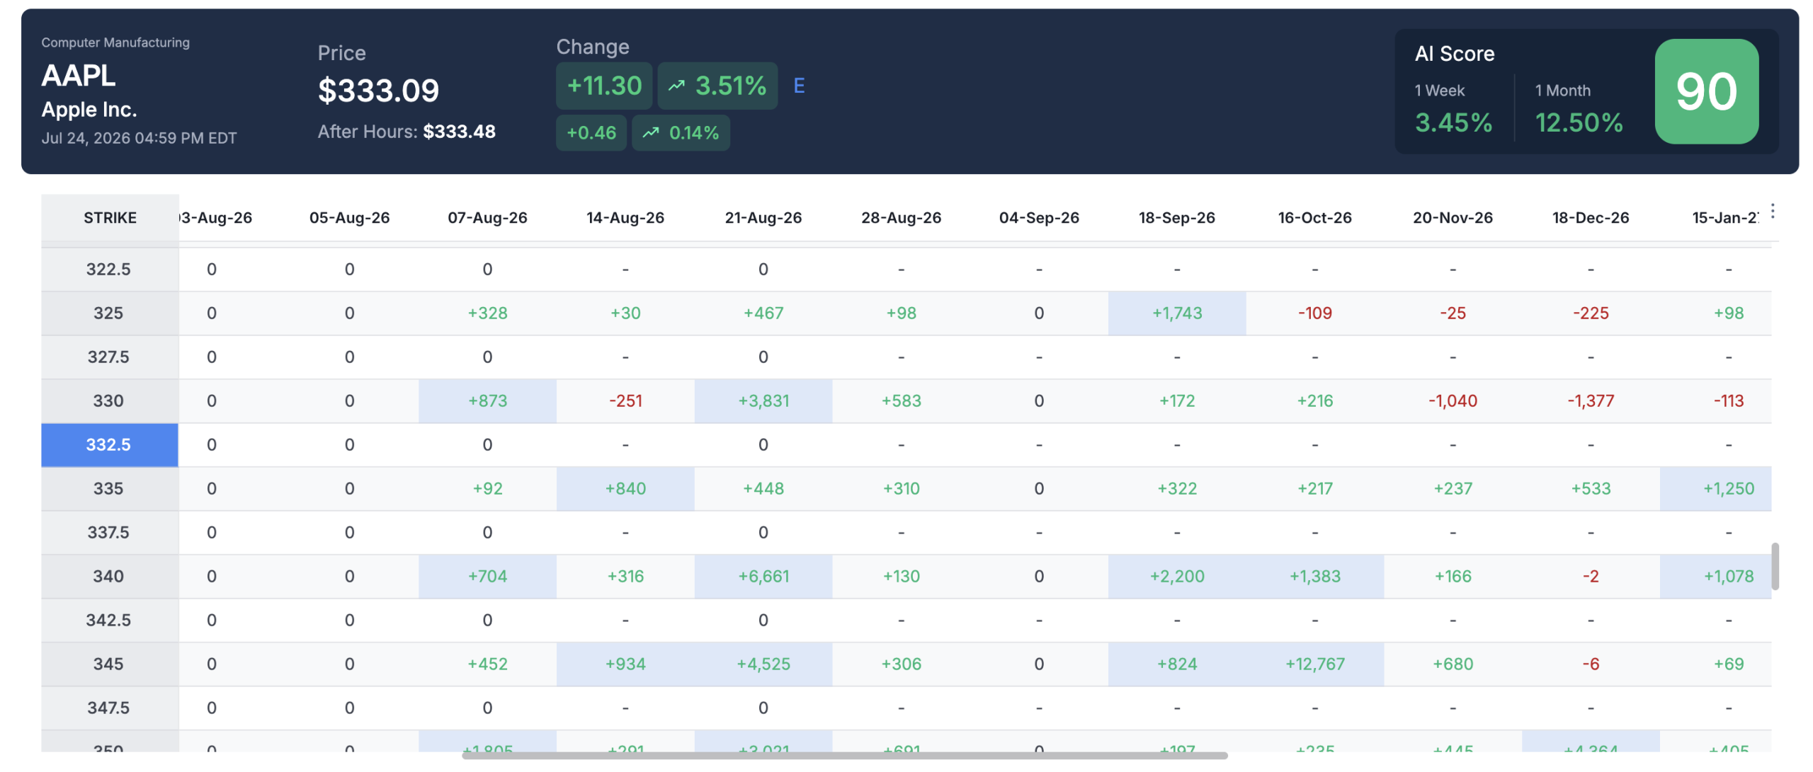Image resolution: width=1813 pixels, height=772 pixels.
Task: Click the blue E earnings indicator
Action: [x=799, y=86]
